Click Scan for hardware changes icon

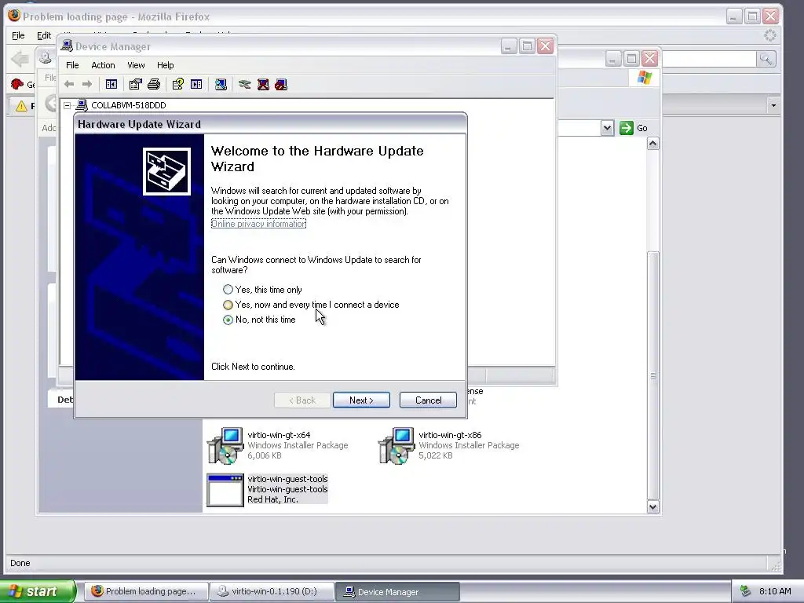pyautogui.click(x=221, y=85)
